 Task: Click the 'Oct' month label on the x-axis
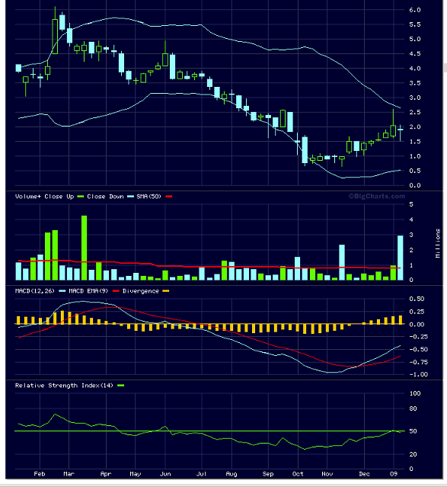click(298, 474)
